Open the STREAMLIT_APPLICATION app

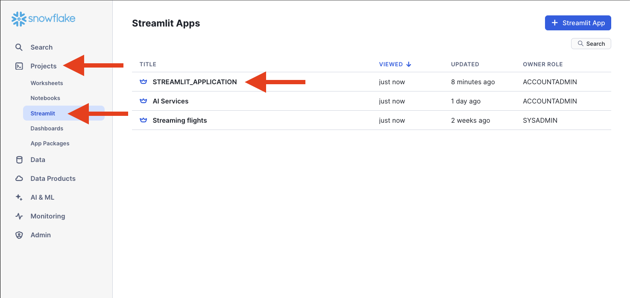click(195, 82)
